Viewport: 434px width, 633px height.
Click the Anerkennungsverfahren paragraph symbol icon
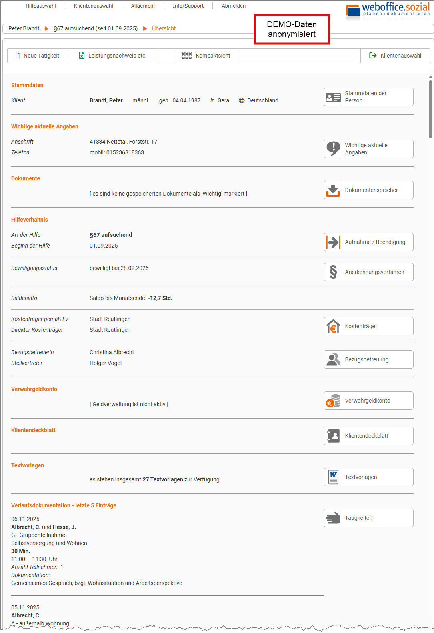333,272
